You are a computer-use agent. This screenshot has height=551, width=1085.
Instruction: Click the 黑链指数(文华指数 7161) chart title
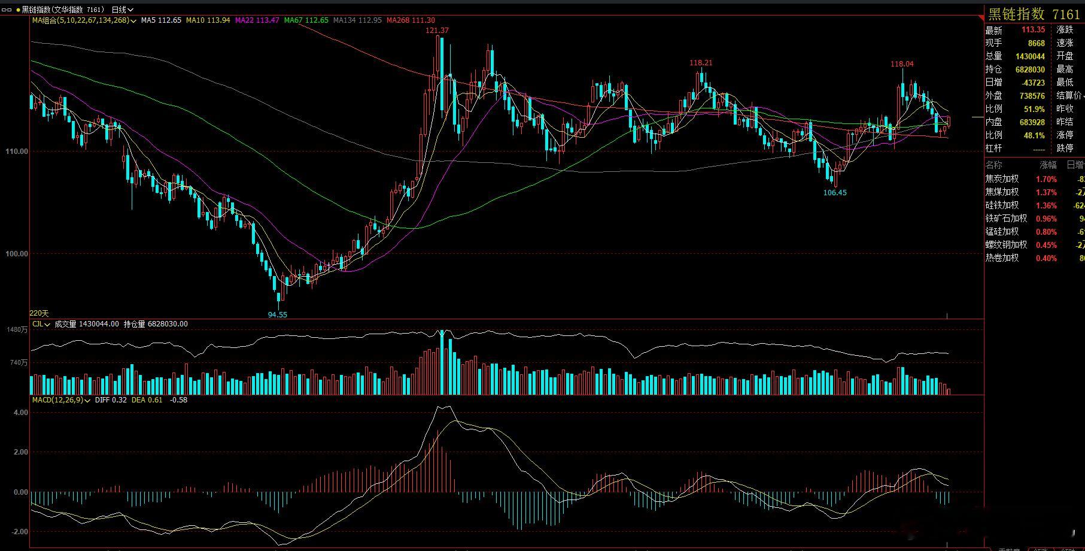[63, 10]
